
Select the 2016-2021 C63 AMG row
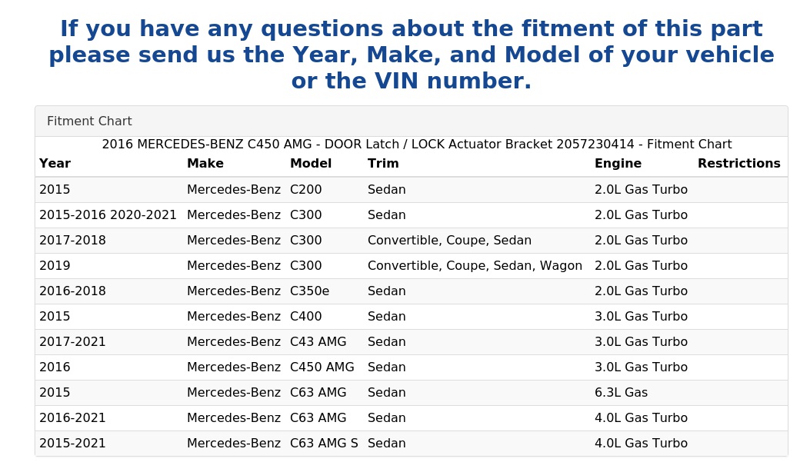tap(412, 418)
